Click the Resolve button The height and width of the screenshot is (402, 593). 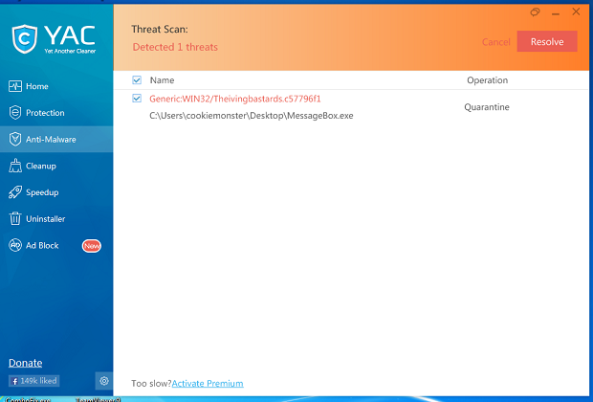[x=547, y=41]
